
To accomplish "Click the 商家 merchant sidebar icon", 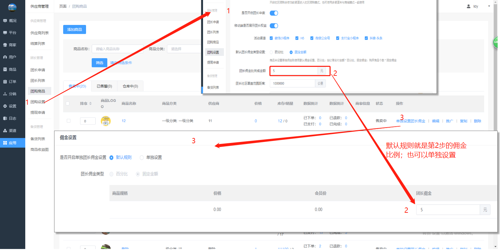I will (5, 45).
